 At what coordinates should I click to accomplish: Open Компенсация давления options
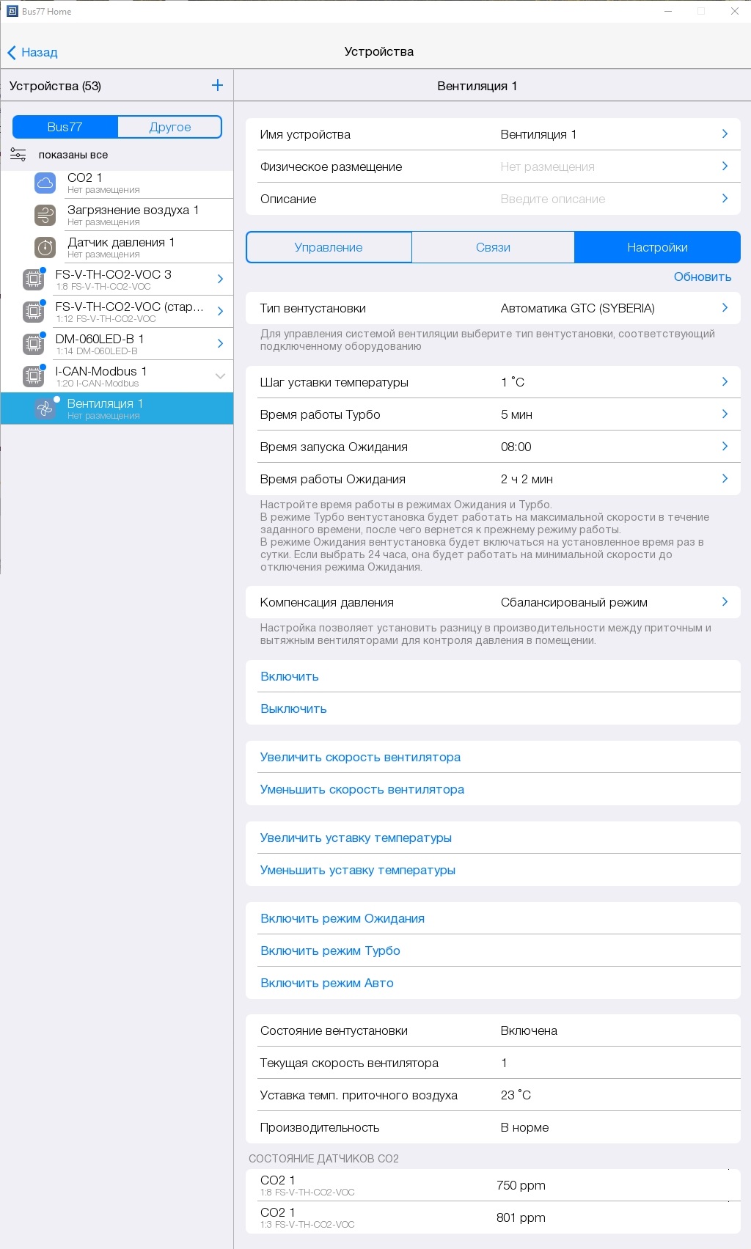coord(493,602)
